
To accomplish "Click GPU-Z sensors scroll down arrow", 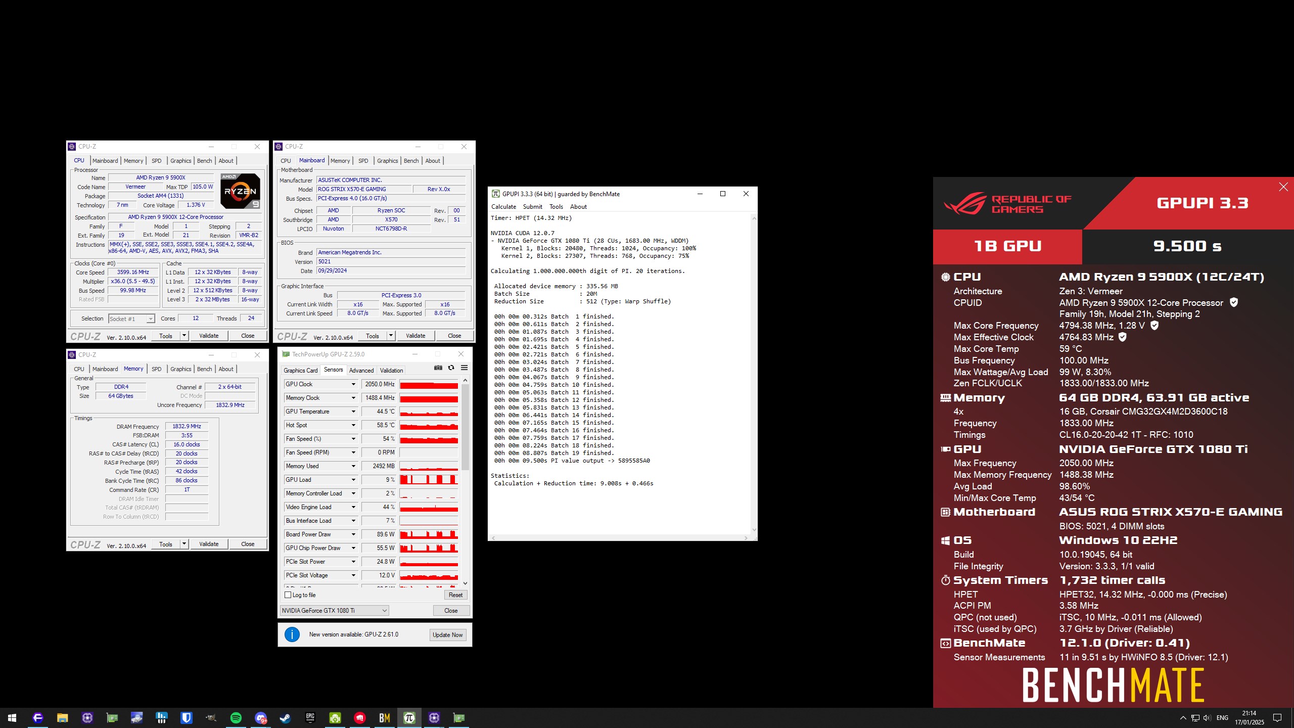I will (465, 583).
